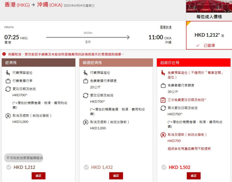The width and height of the screenshot is (232, 182).
Task: Click 不可和其他票價種類組合 grey badge
Action: (x=24, y=158)
